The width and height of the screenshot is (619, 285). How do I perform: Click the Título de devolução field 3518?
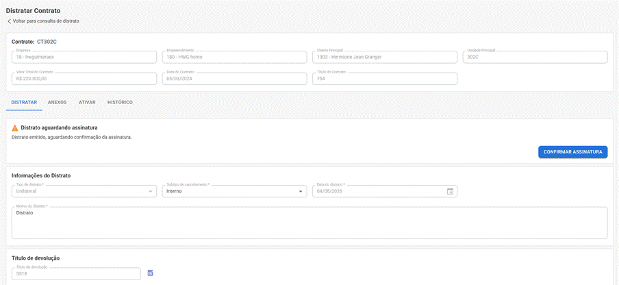pos(76,273)
